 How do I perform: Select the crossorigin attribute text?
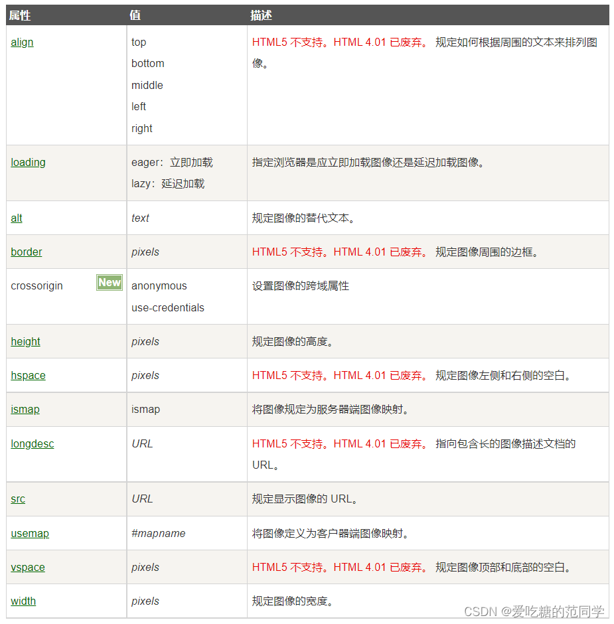37,285
